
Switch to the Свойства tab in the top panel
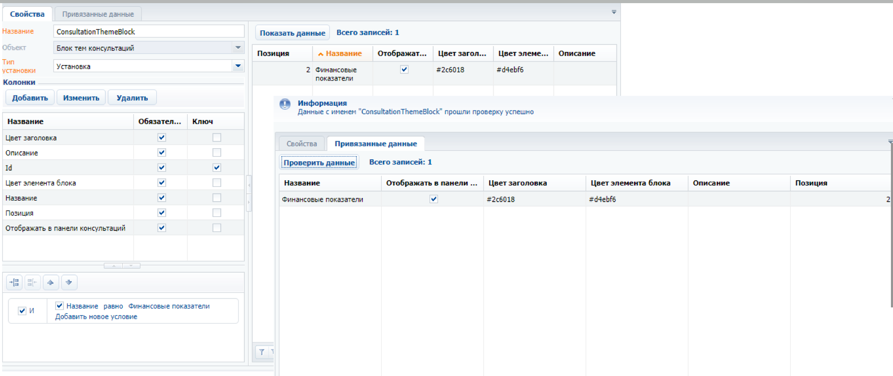click(x=27, y=14)
